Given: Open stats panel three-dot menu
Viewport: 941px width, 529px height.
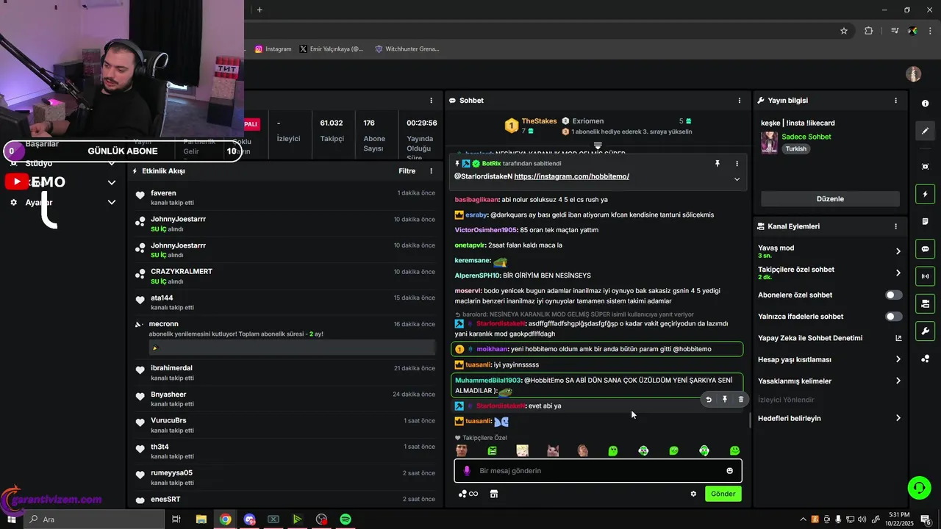Looking at the screenshot, I should pos(432,101).
